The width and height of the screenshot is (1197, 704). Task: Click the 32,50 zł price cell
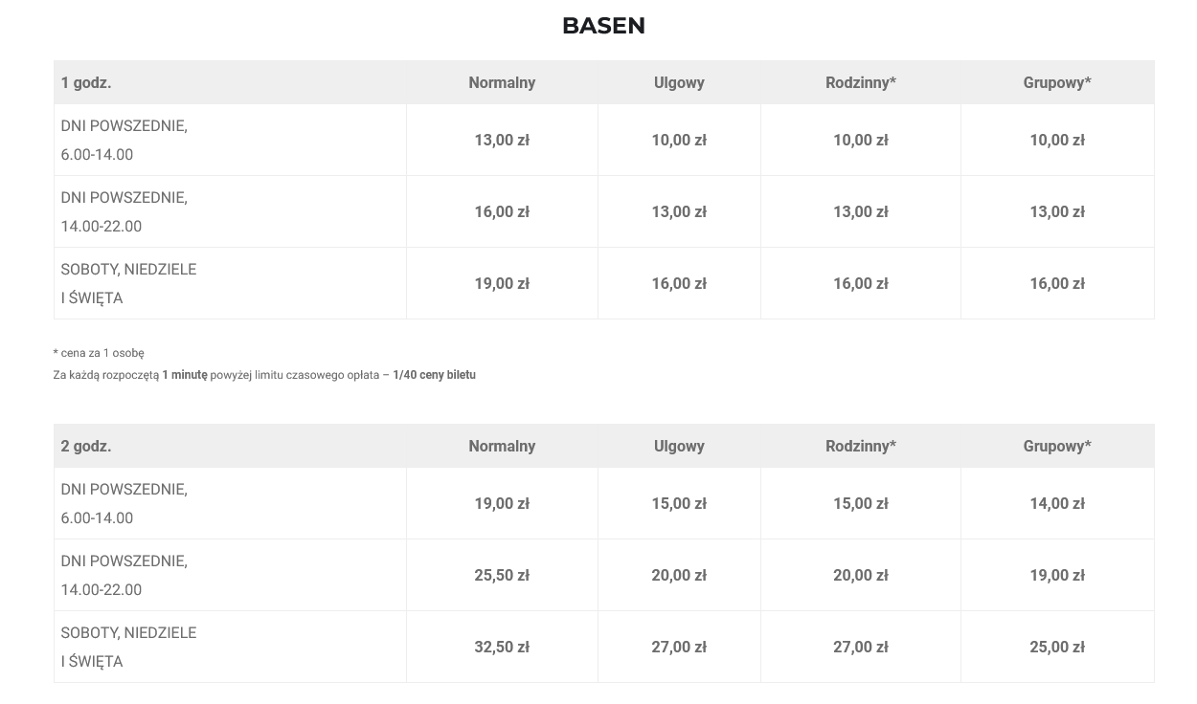pos(502,647)
